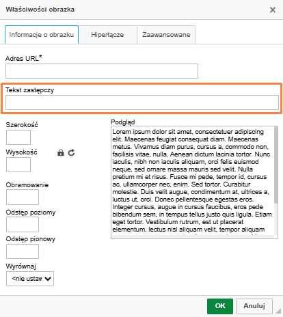
Task: Click the dialog resize handle corner
Action: click(x=278, y=311)
